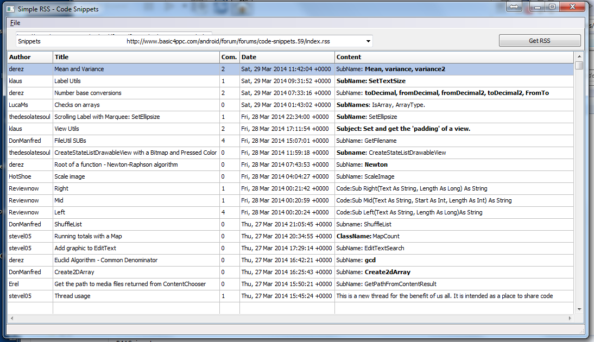This screenshot has width=594, height=342.
Task: Click the Com. column header
Action: 229,57
